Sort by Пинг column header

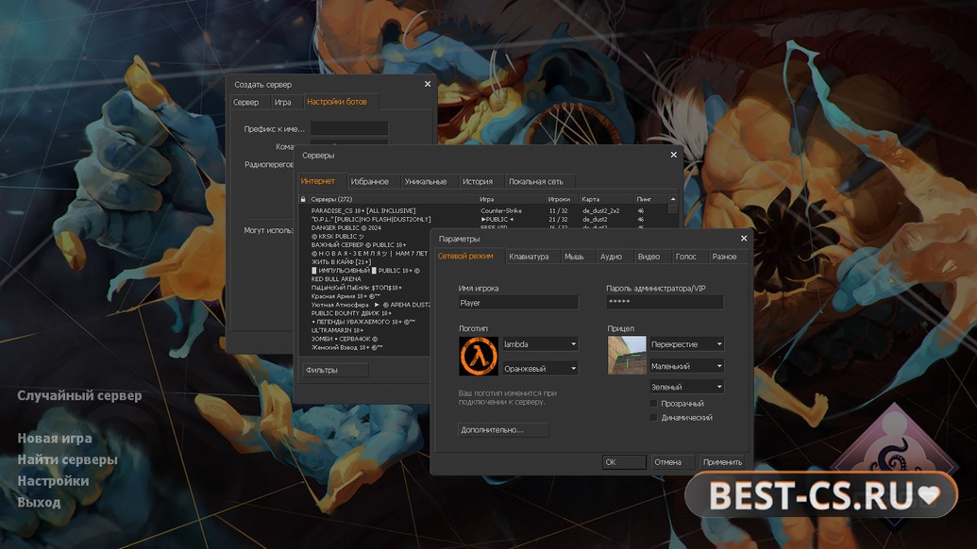coord(651,199)
